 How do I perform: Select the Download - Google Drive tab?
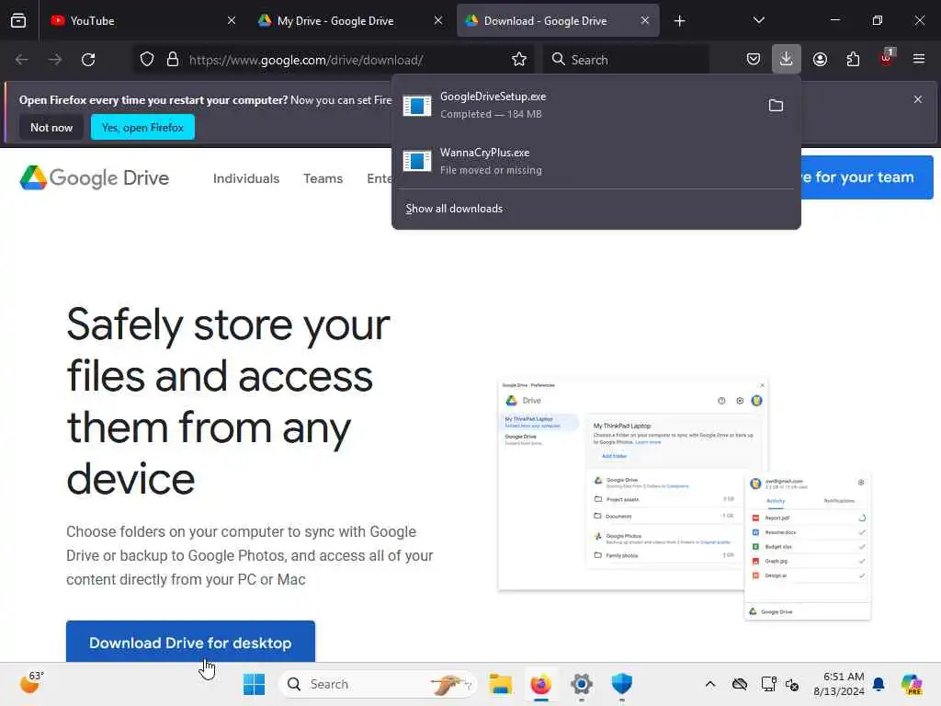tap(558, 20)
